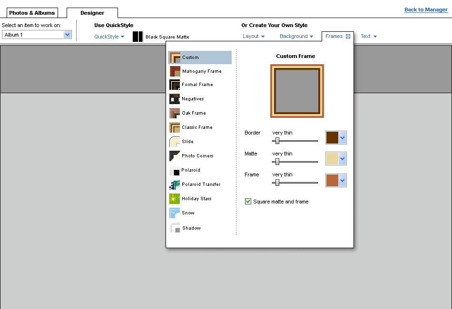Select the 'Formal Frame' list label
The height and width of the screenshot is (309, 452).
(197, 85)
